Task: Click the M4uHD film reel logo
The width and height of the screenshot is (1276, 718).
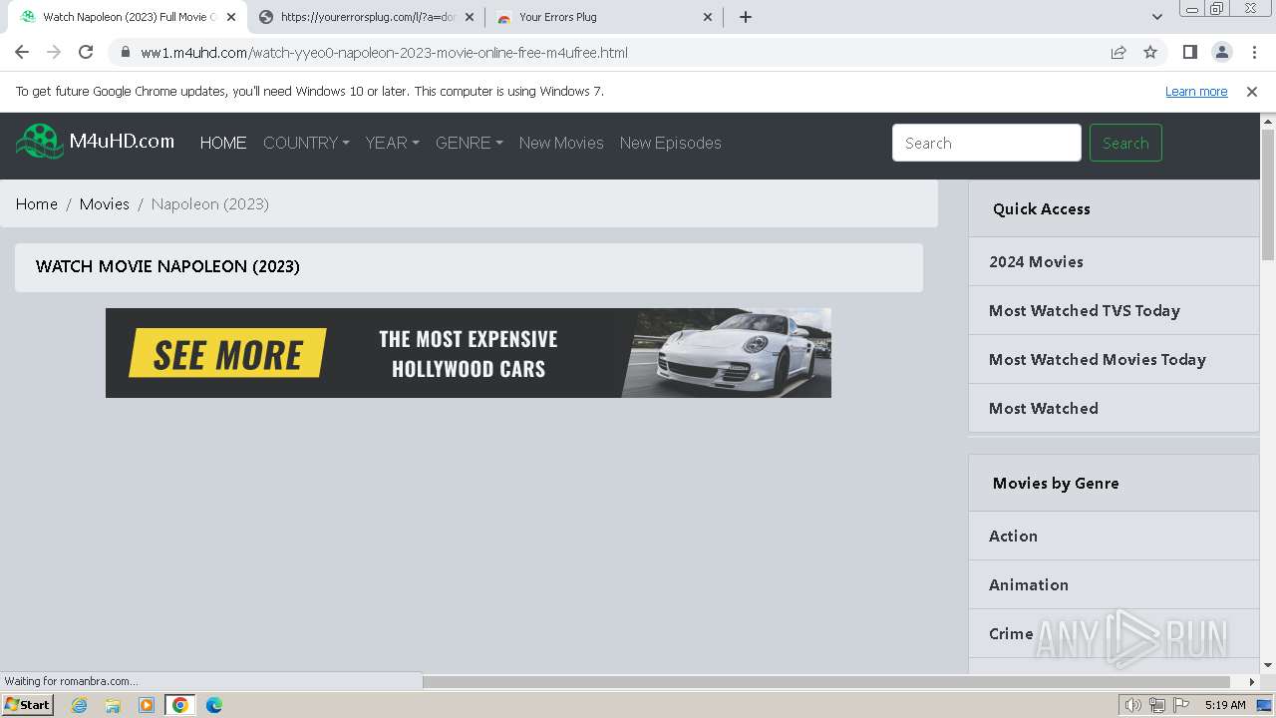Action: [40, 142]
